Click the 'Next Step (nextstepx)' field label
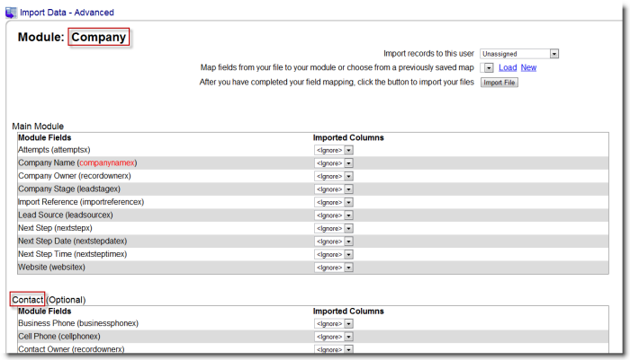Image resolution: width=630 pixels, height=360 pixels. (x=55, y=228)
